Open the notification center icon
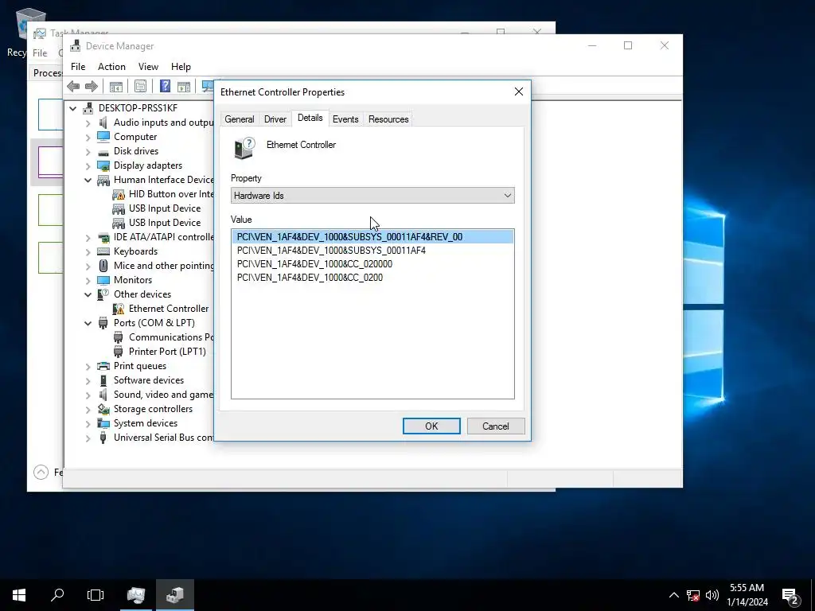The image size is (815, 611). pyautogui.click(x=790, y=595)
